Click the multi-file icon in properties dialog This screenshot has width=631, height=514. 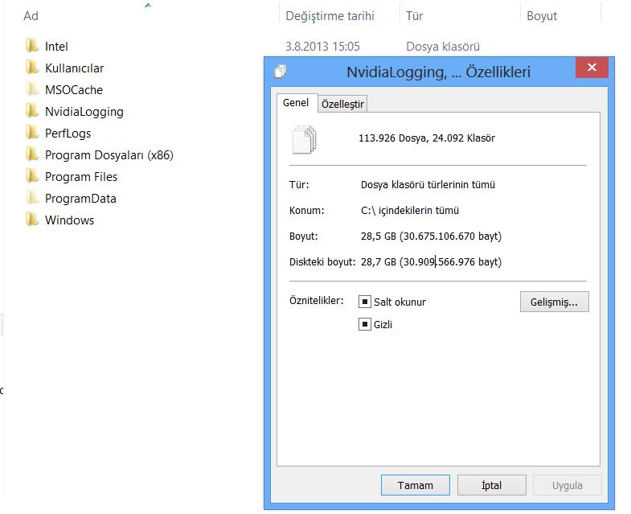point(305,138)
